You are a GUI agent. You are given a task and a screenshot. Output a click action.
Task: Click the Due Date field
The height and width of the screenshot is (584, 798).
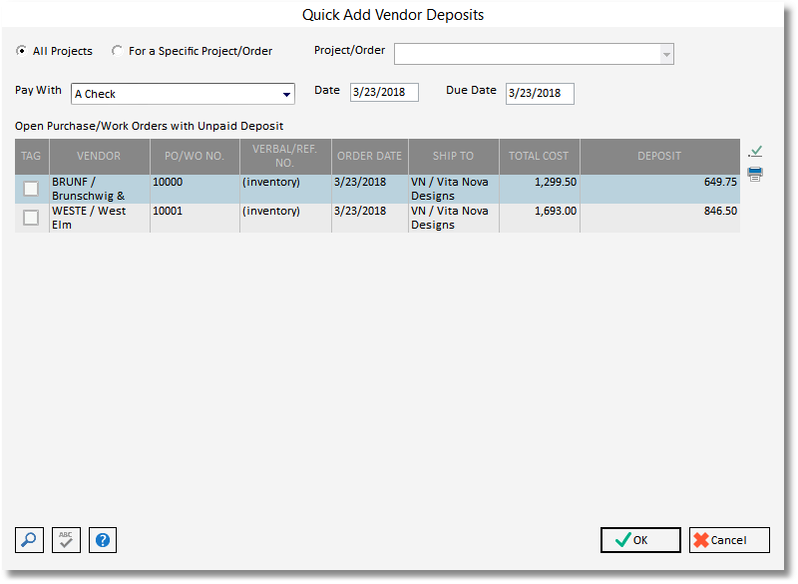541,93
